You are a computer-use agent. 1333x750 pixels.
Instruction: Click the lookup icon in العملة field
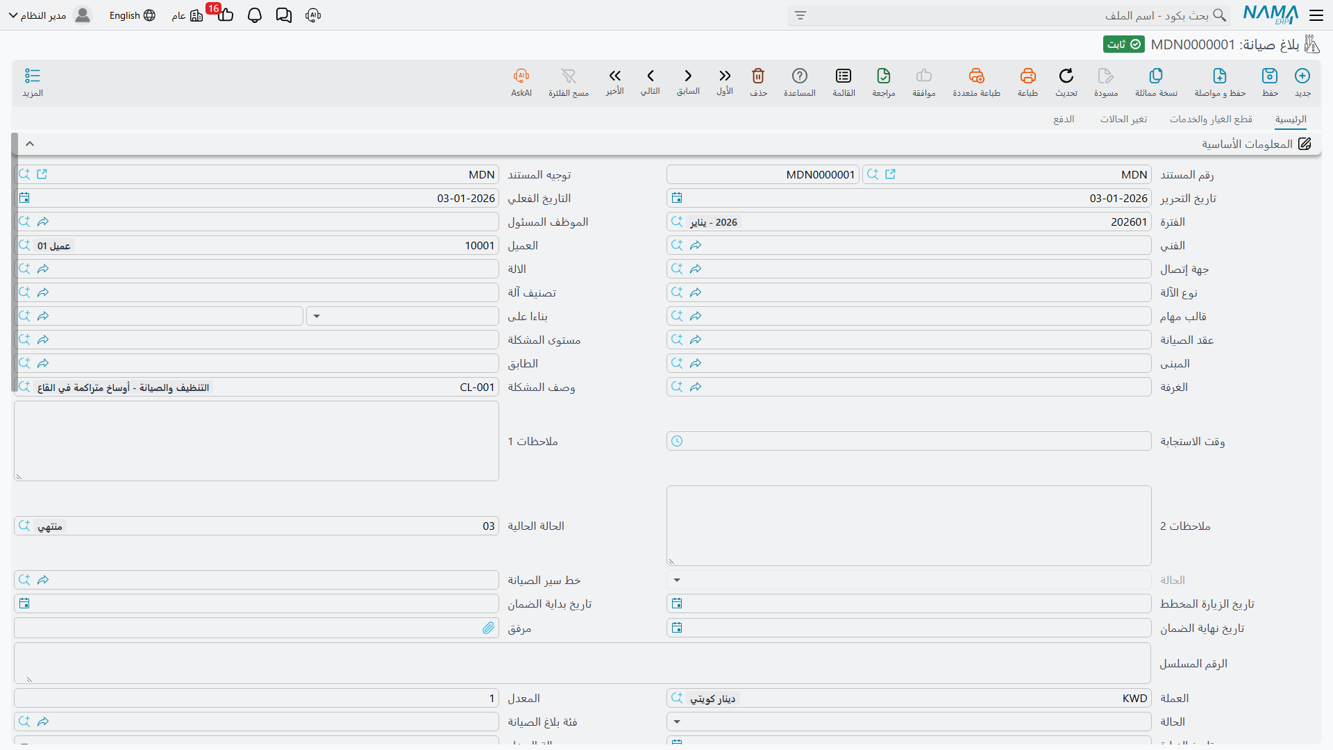(677, 698)
